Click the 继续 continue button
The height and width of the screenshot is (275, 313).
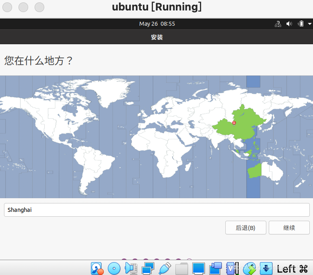pos(289,228)
